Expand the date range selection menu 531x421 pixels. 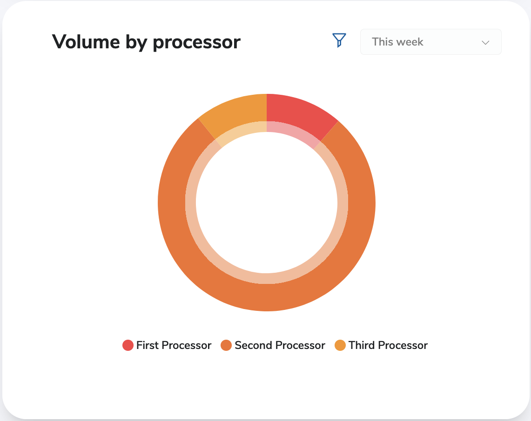pos(430,42)
